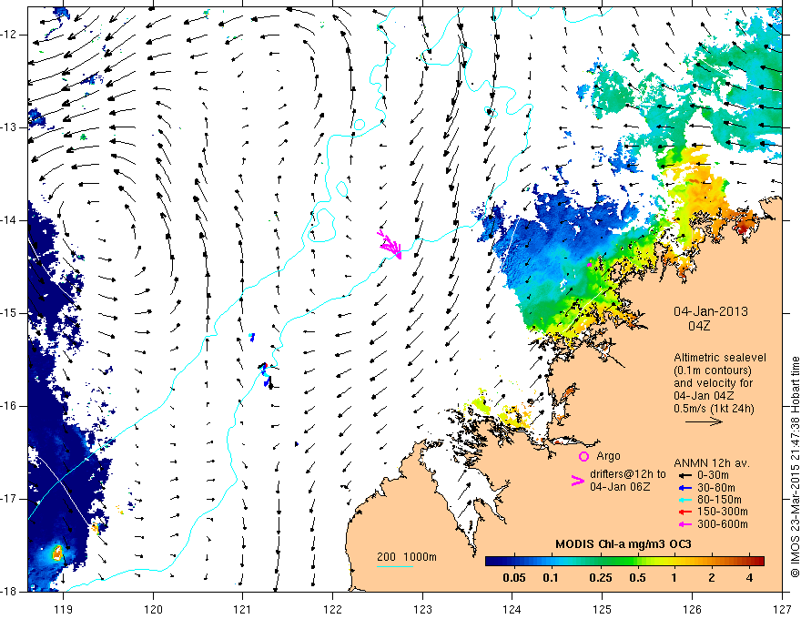Click the longitude axis label 126
The image size is (801, 619).
click(x=692, y=609)
